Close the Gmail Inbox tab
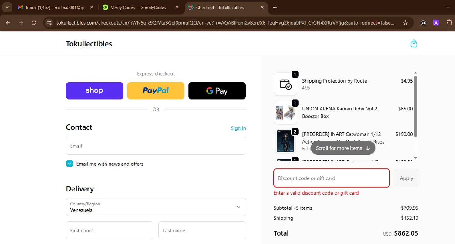455x244 pixels. click(92, 7)
